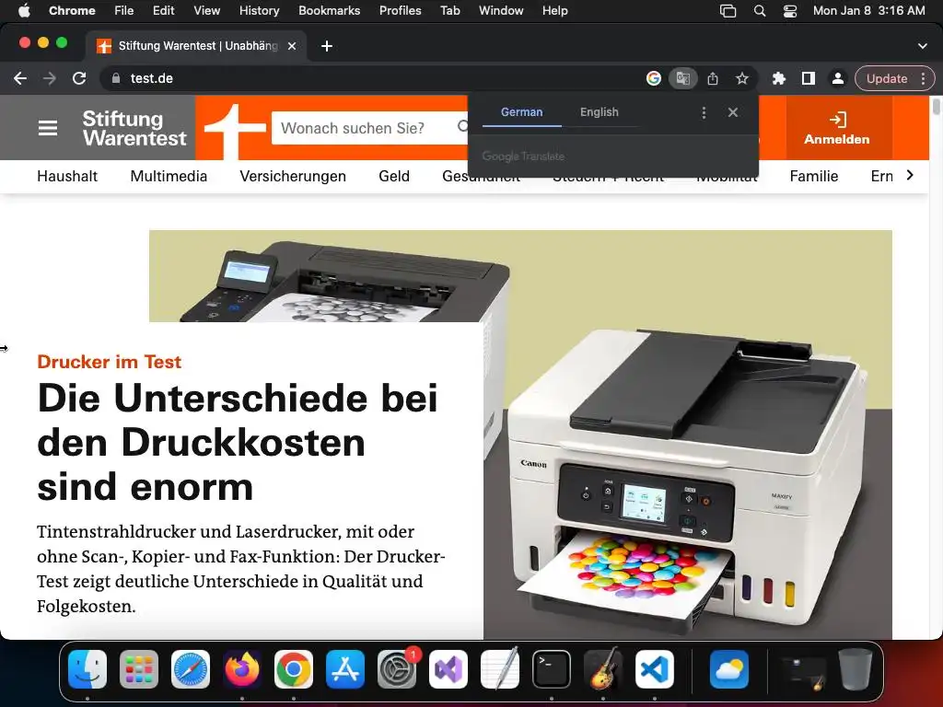Open the Haushalt category

pos(66,176)
